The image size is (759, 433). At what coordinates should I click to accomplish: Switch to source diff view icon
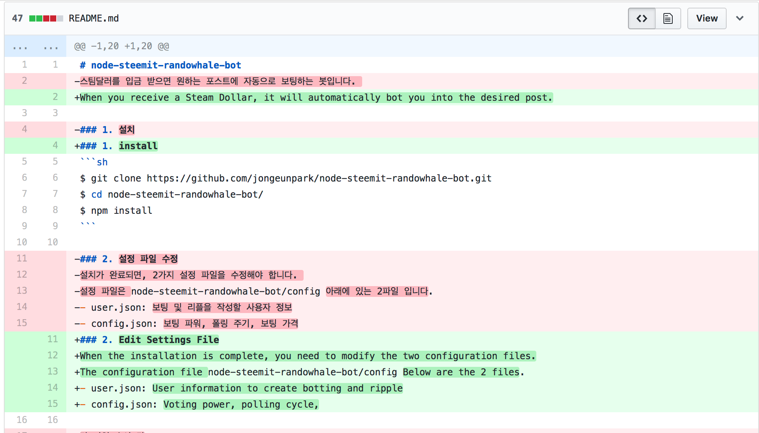pyautogui.click(x=641, y=18)
